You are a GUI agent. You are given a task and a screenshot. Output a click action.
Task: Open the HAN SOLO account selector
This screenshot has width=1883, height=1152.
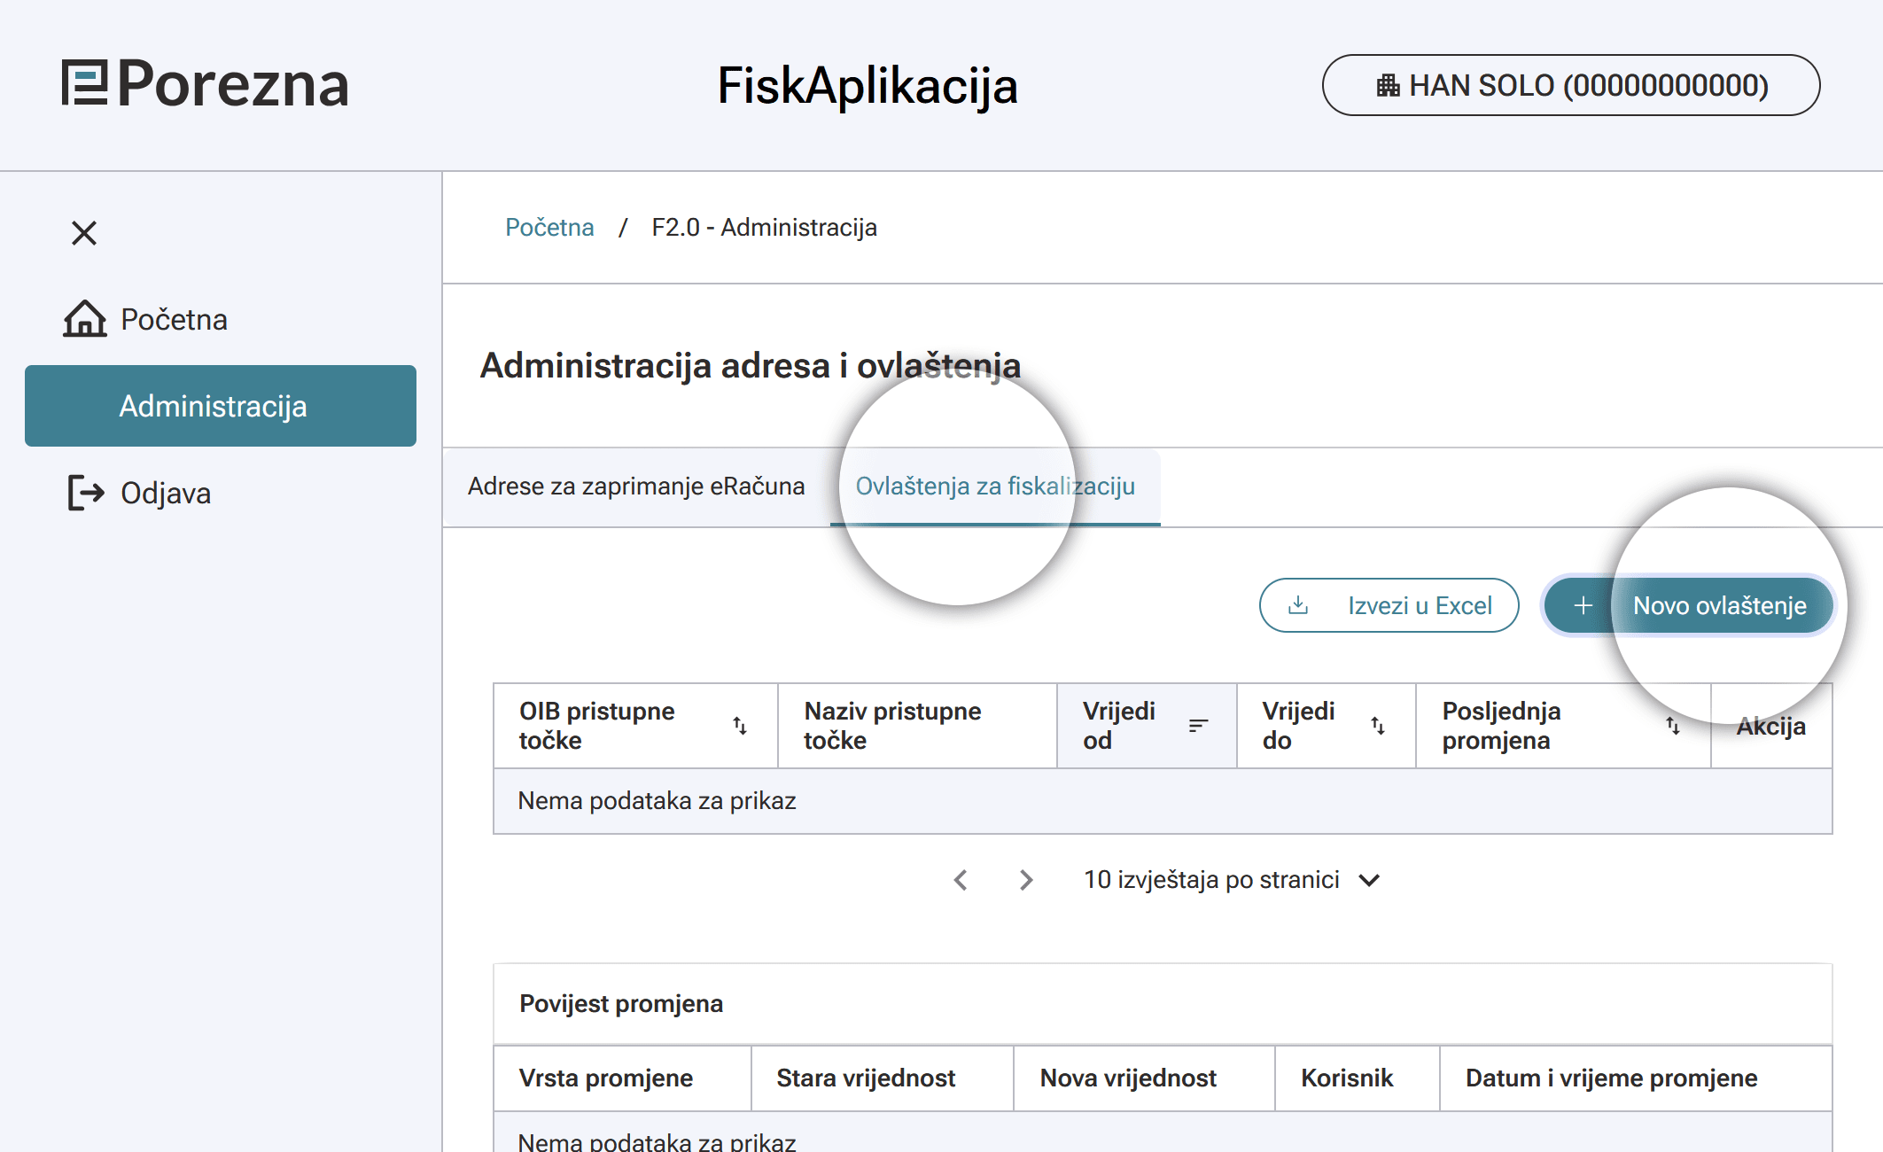[1571, 85]
